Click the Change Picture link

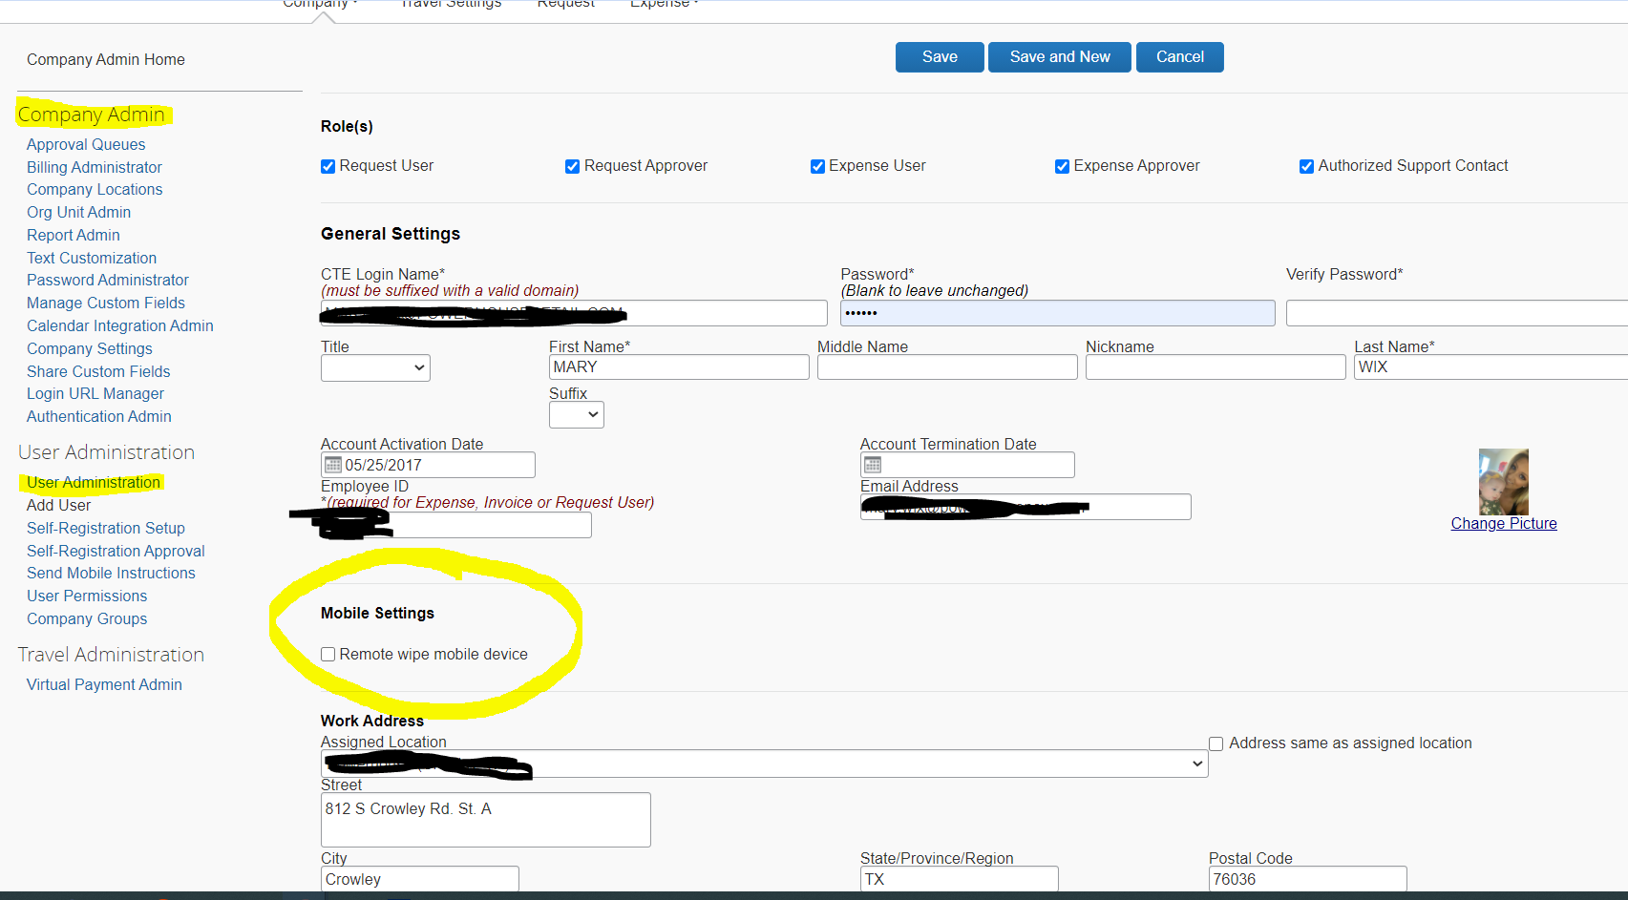click(1504, 524)
